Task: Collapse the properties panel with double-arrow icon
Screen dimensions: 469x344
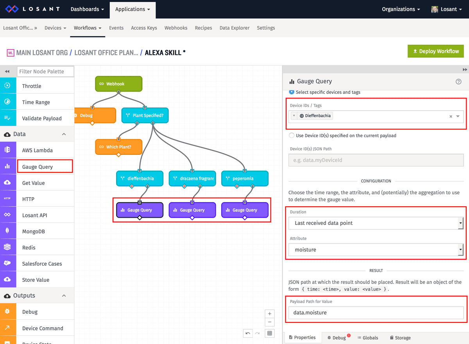Action: [465, 69]
